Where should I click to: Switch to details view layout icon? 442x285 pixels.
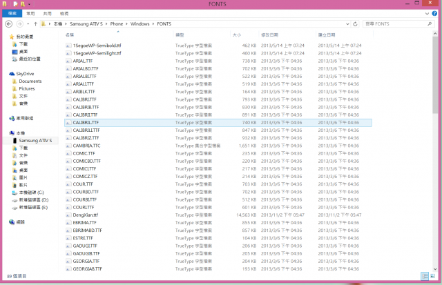(x=425, y=276)
